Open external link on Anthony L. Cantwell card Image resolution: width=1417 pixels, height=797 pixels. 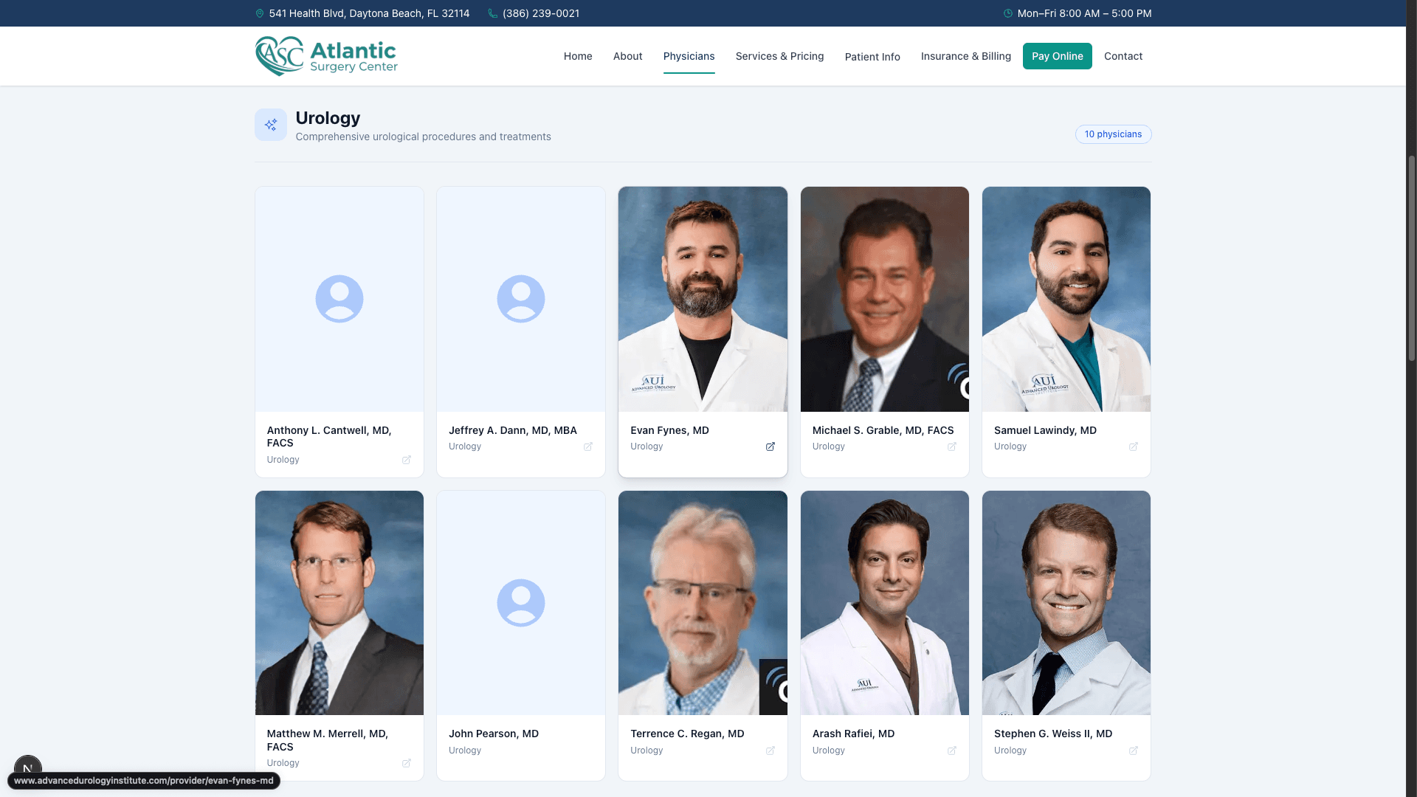point(407,460)
